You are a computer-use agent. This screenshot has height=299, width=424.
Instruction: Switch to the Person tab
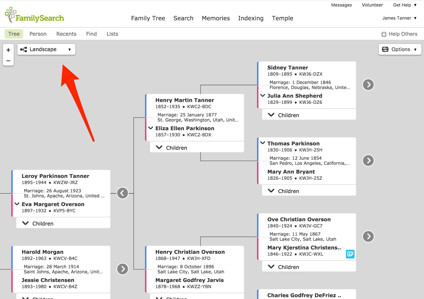point(38,34)
